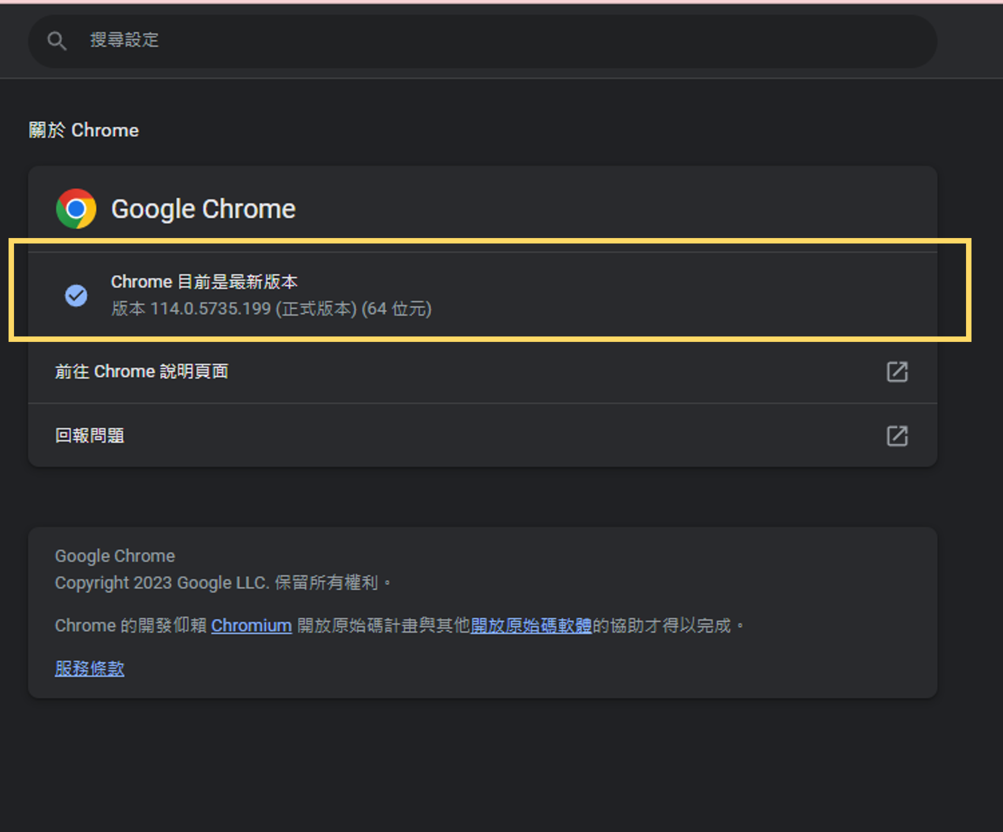Click the Google Chrome logo icon

click(76, 209)
